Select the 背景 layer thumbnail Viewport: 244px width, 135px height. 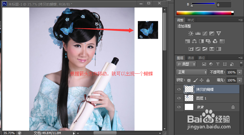[x=189, y=107]
